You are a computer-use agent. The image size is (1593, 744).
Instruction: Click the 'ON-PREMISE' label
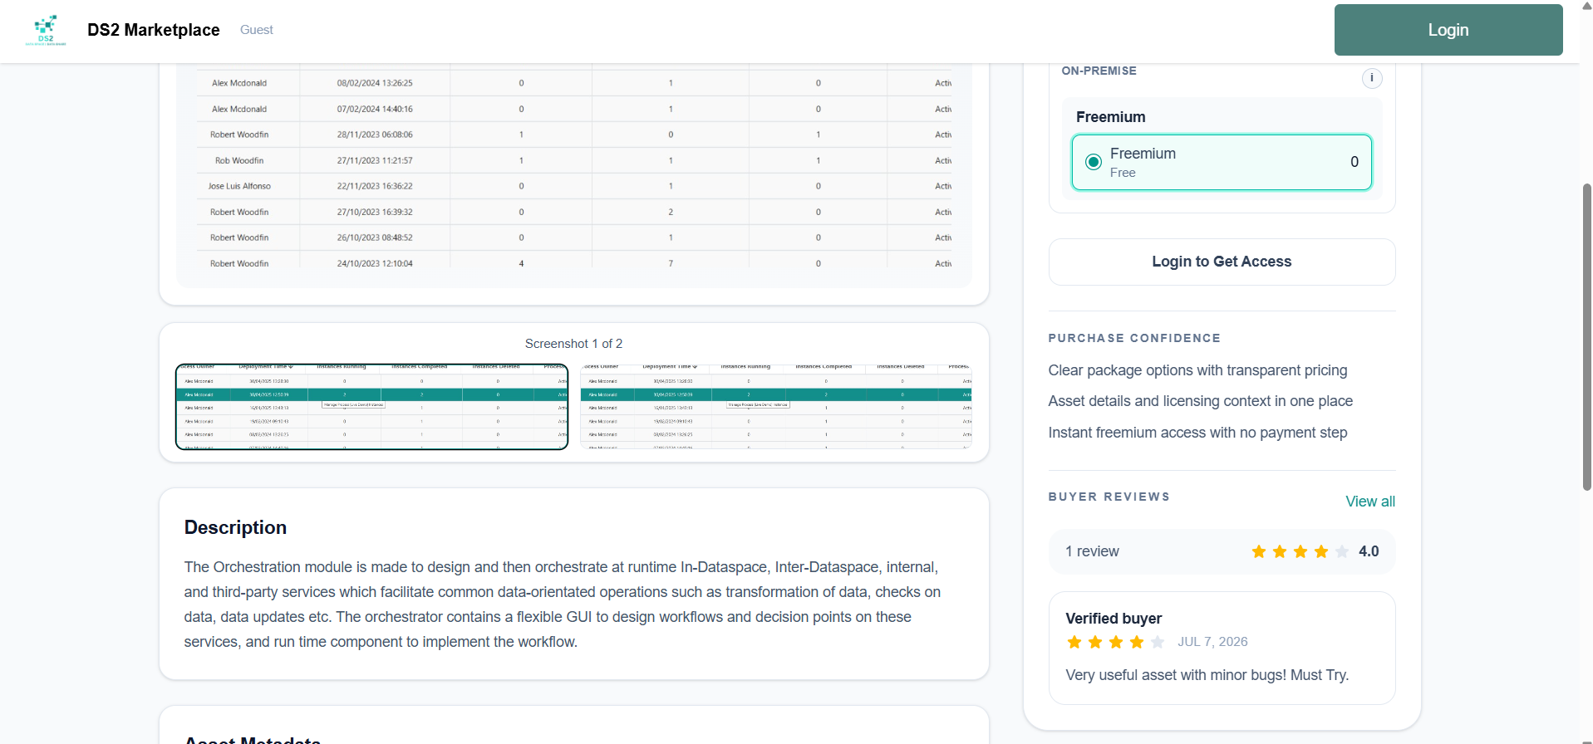point(1099,71)
